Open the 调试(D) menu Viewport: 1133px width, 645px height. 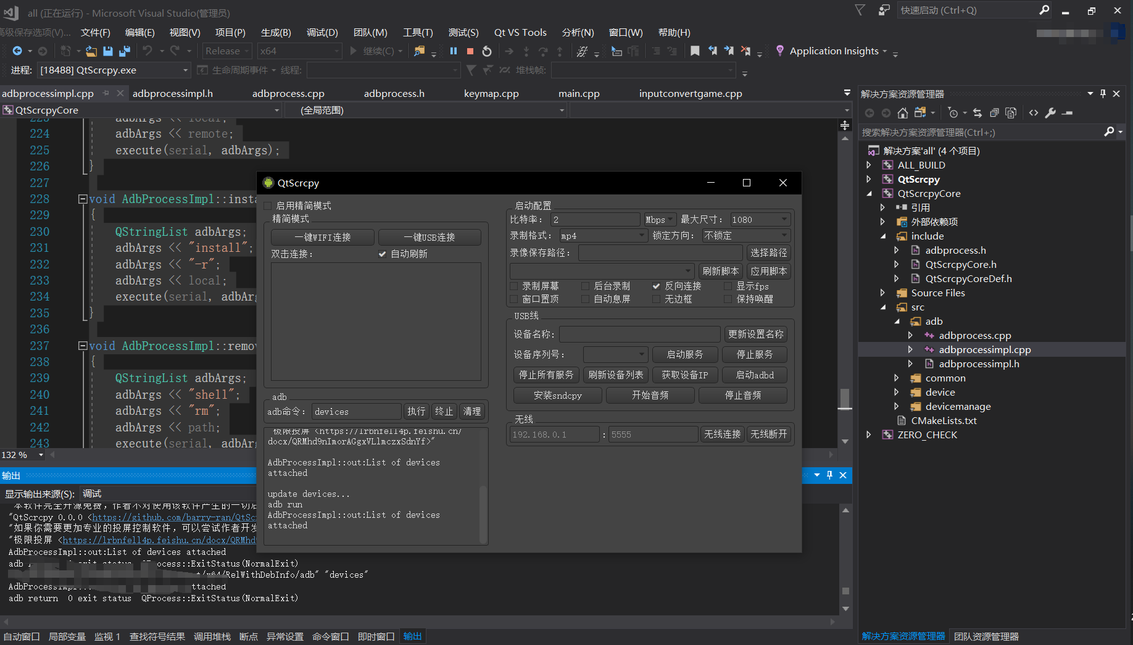[322, 32]
